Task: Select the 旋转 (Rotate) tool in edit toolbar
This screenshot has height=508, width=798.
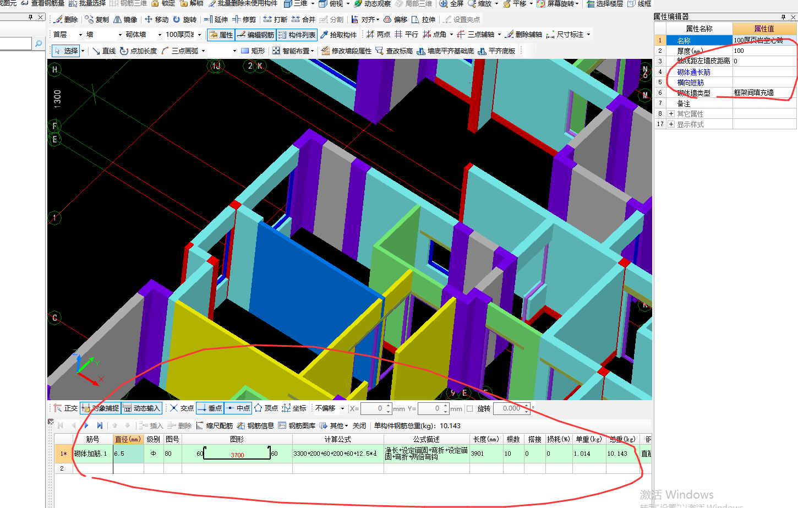Action: click(184, 19)
